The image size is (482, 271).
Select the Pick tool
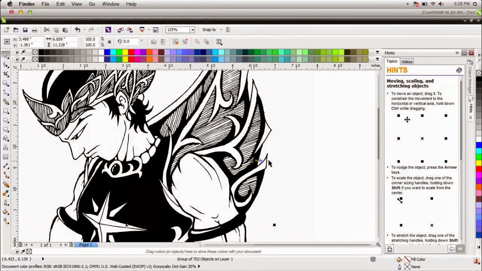point(5,56)
